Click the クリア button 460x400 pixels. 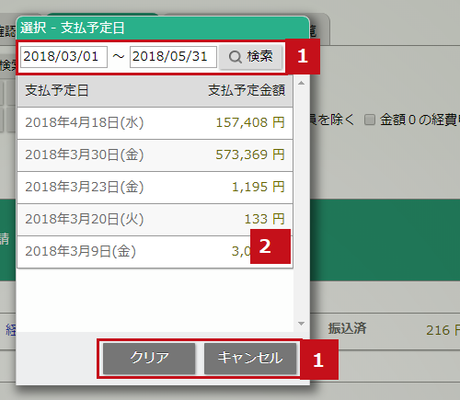coord(149,359)
